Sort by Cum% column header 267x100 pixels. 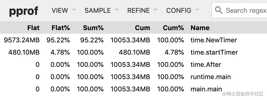173,28
